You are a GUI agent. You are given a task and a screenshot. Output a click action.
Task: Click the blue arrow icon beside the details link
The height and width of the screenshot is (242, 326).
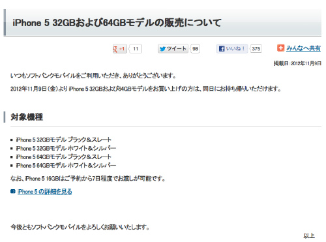click(x=13, y=191)
